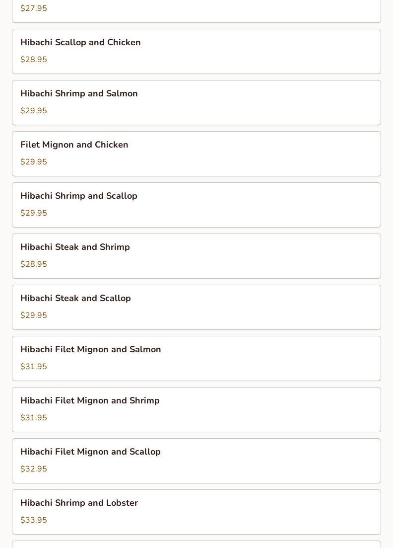The image size is (393, 548).
Task: Click the $32.95 price under Filet Mignon and Scallop
Action: click(34, 469)
